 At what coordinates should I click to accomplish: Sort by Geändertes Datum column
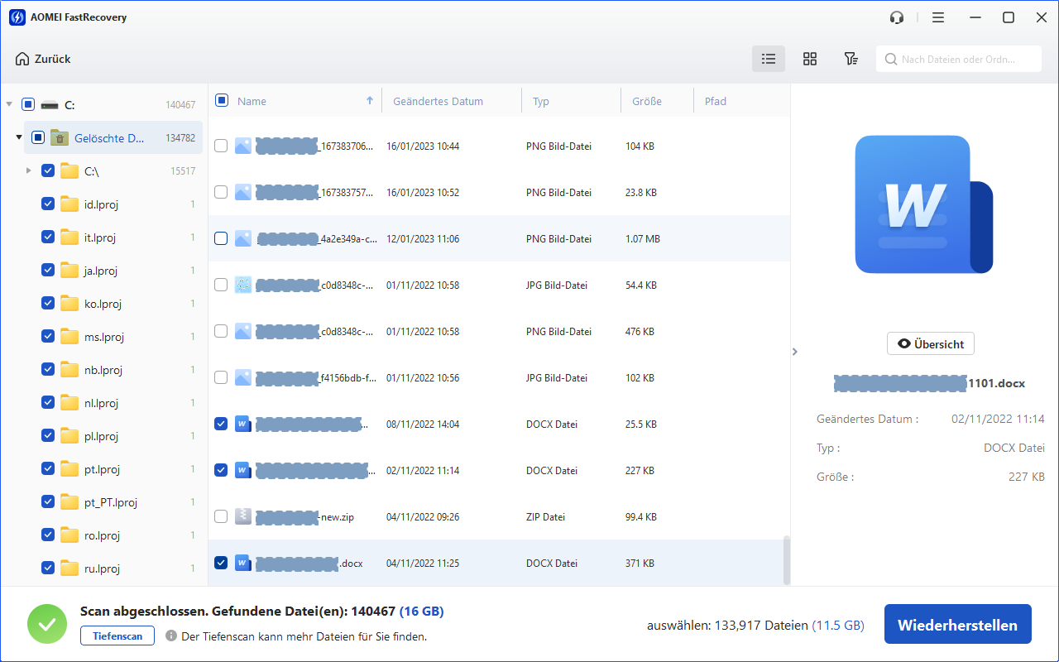point(438,101)
